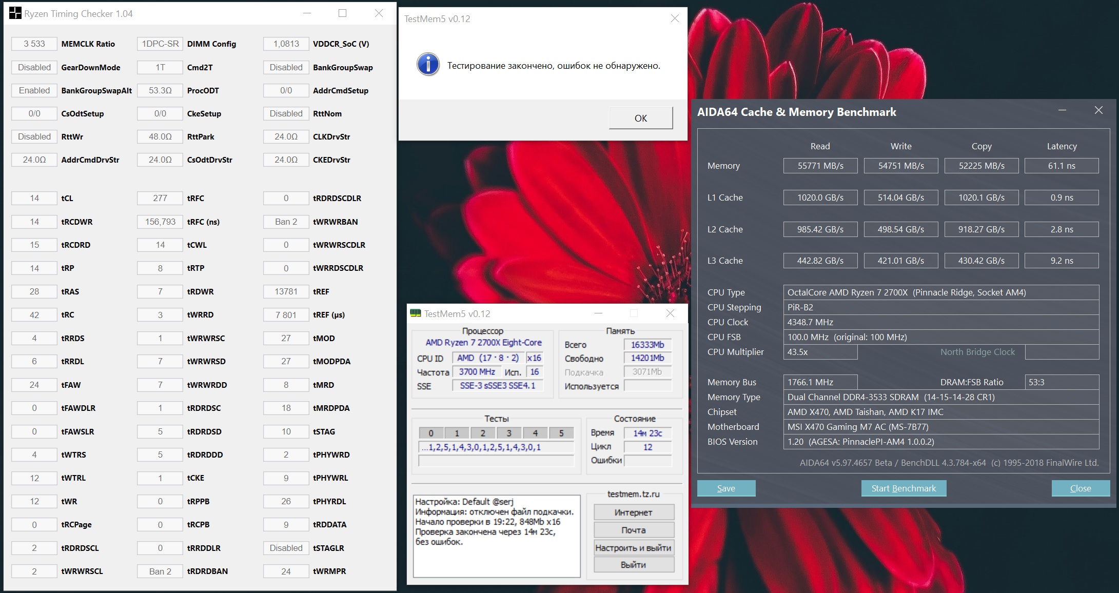Screen dimensions: 1119x593
Task: Minimize the AIDA64 benchmark window
Action: pos(1062,110)
